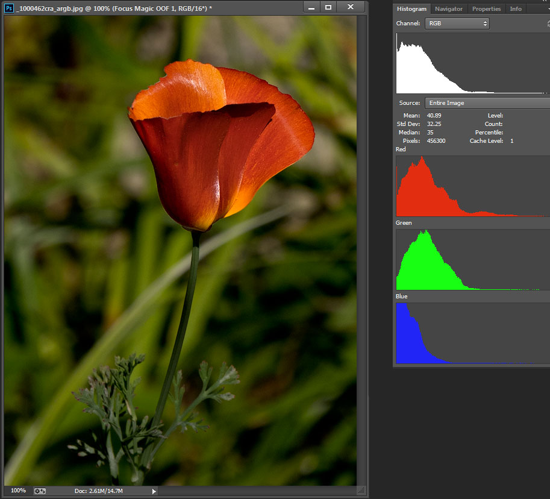Click the Doc: 2.61M/14.7M status readout

pos(99,491)
